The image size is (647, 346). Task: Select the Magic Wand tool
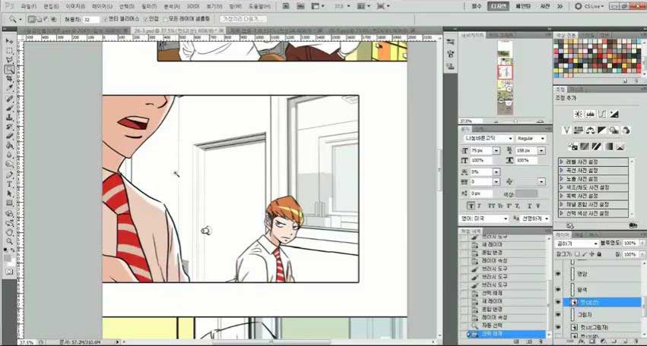[9, 70]
